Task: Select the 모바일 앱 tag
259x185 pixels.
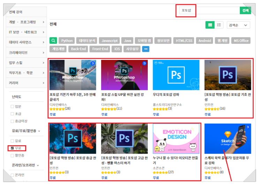Action: point(144,41)
